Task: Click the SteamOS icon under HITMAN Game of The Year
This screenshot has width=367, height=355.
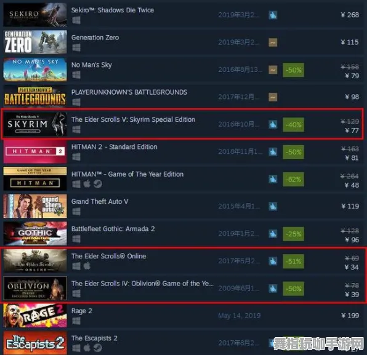Action: pos(98,184)
